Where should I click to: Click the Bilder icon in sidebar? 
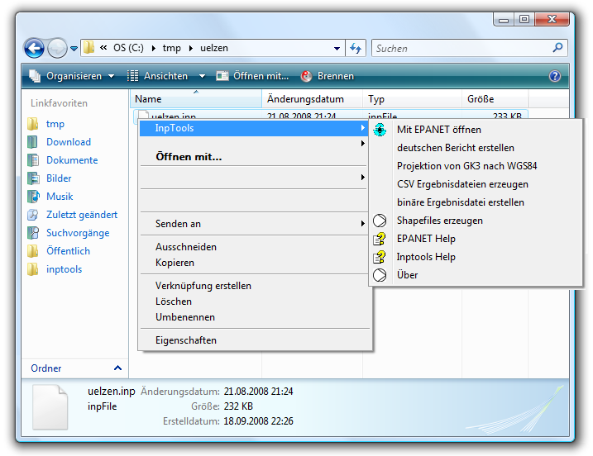pos(33,178)
